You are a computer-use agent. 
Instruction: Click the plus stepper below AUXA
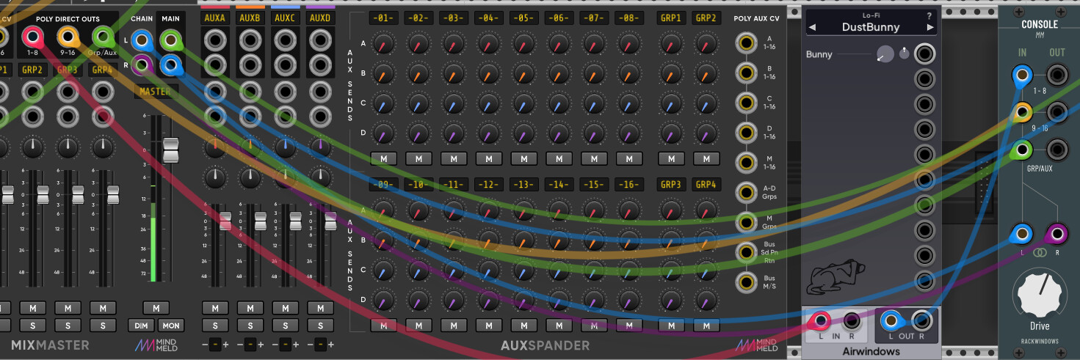point(225,345)
